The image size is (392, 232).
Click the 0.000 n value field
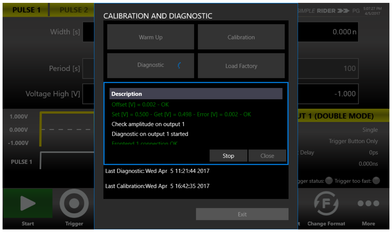(x=328, y=32)
